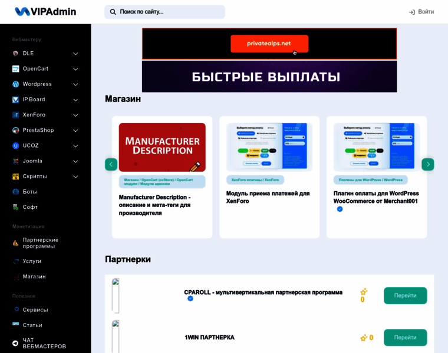The image size is (448, 353).
Task: Click the Joomla icon in sidebar
Action: tap(16, 161)
